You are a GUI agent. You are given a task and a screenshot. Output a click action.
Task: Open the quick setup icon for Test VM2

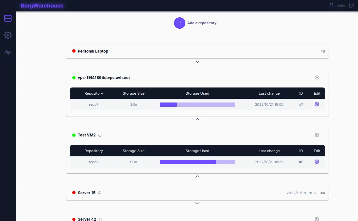(x=316, y=135)
